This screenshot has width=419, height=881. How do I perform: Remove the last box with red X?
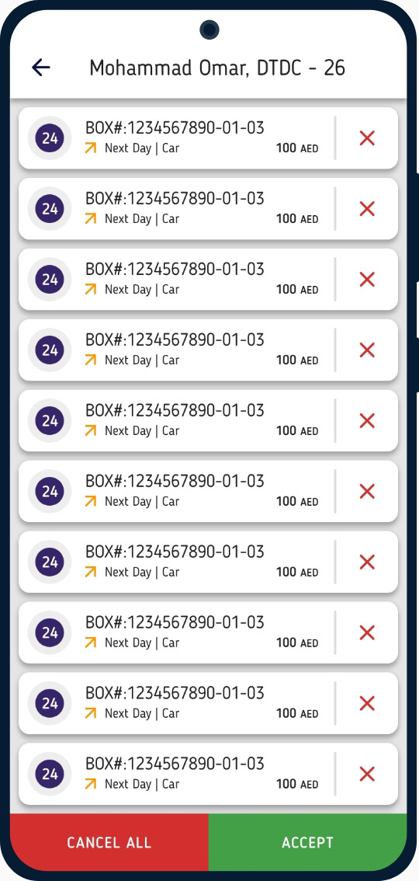click(x=367, y=775)
